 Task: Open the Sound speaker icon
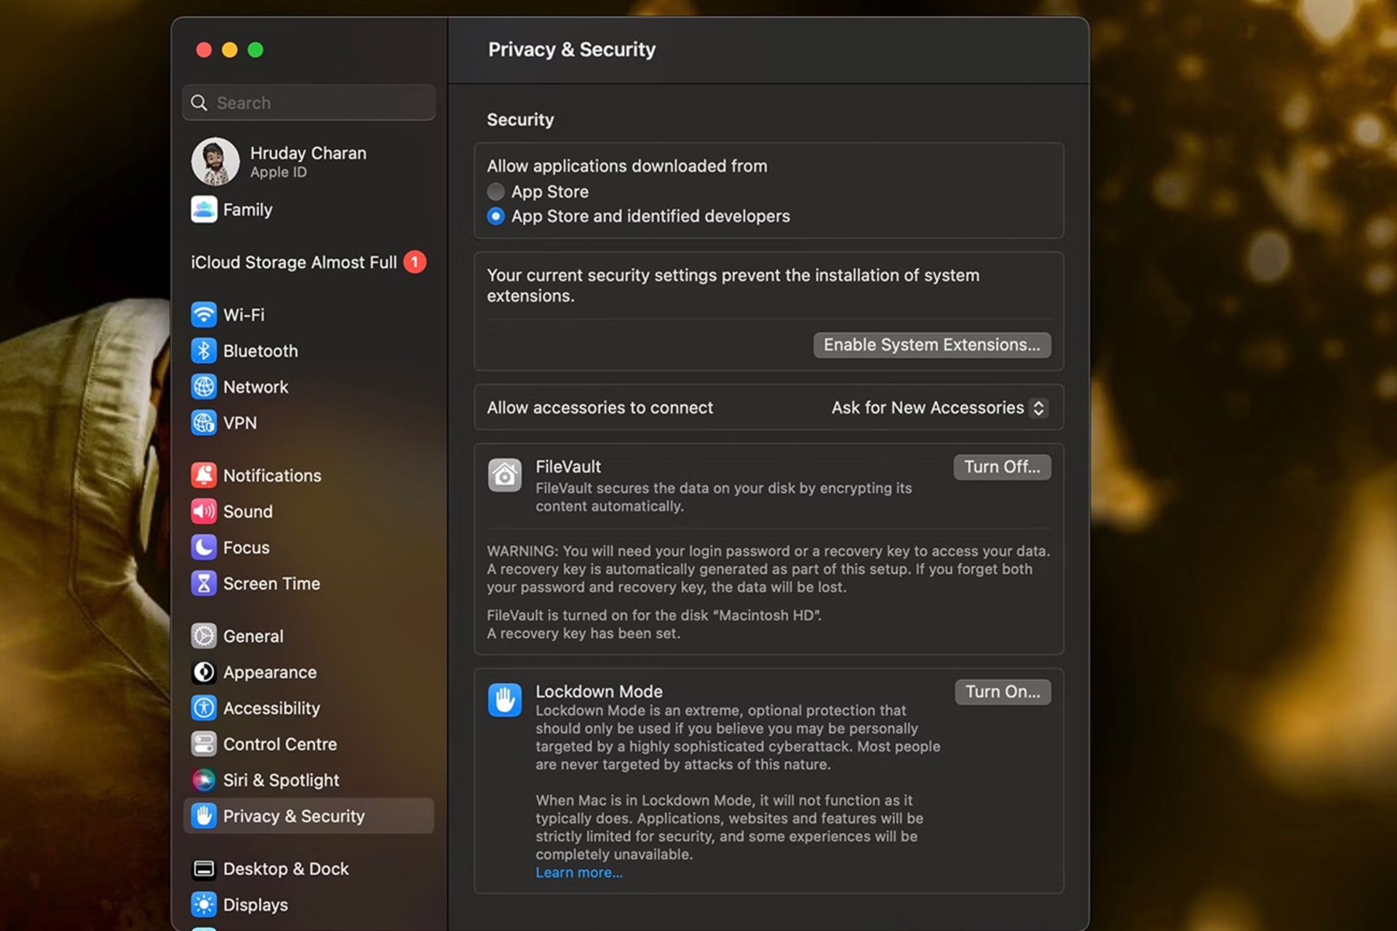pyautogui.click(x=204, y=511)
